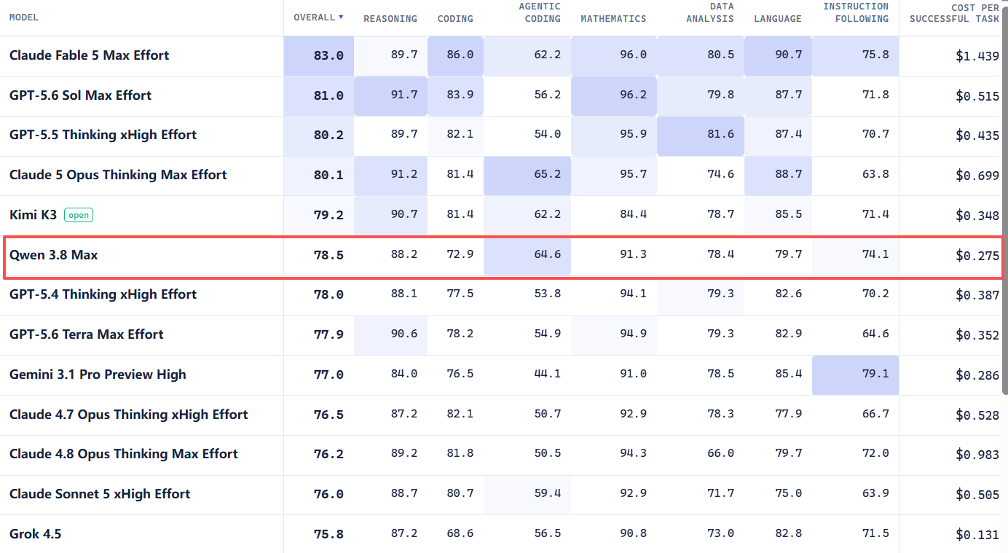Click Gemini 3.1 Pro's instruction following score 79.1
This screenshot has height=553, width=1008.
[x=875, y=374]
